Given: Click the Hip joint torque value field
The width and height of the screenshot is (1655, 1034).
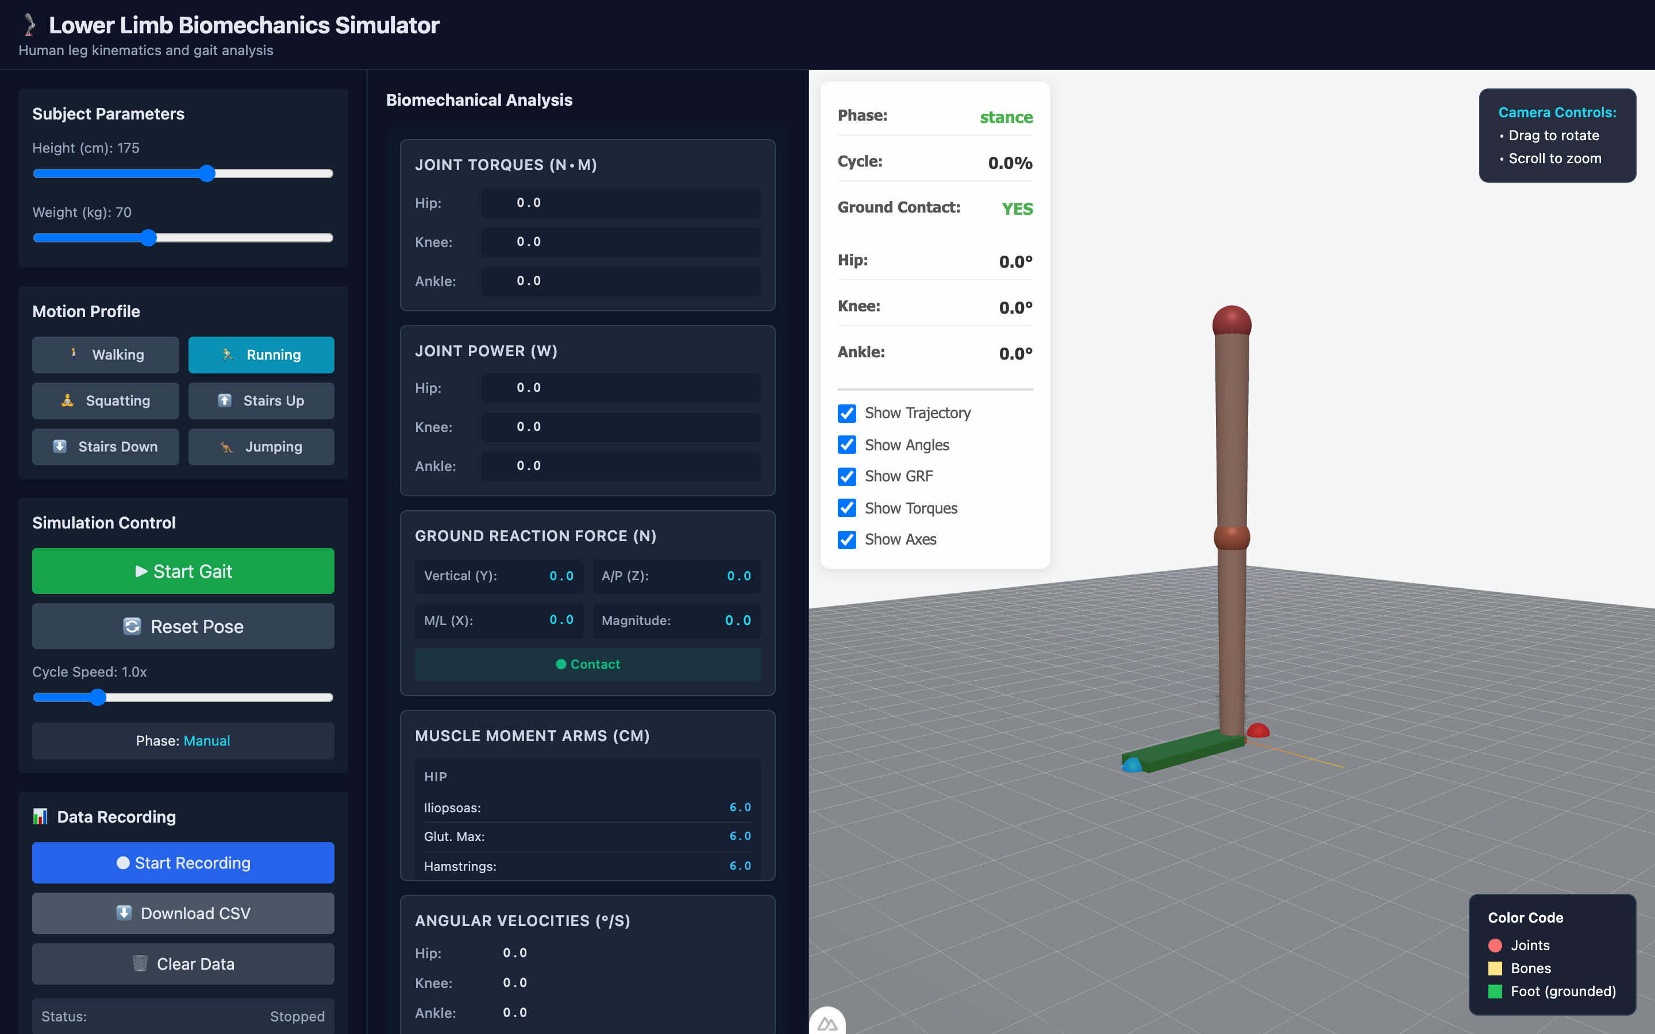Looking at the screenshot, I should (621, 203).
